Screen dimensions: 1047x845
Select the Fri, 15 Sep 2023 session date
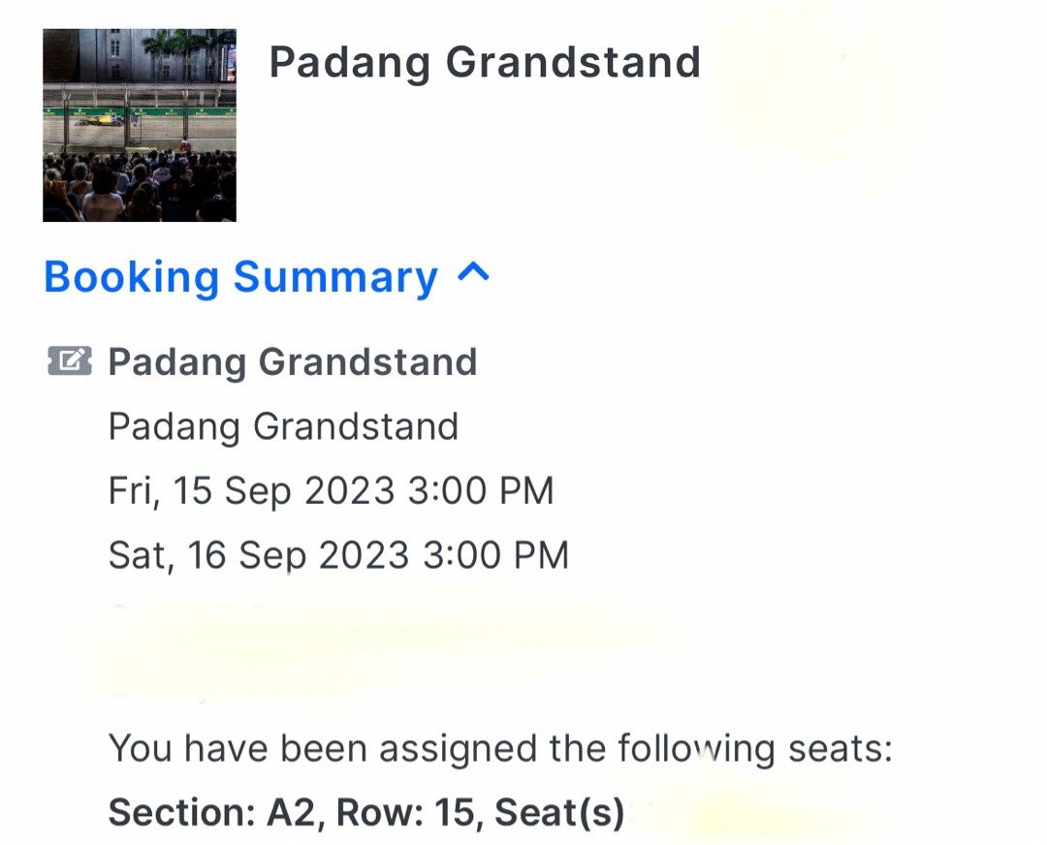click(x=333, y=489)
